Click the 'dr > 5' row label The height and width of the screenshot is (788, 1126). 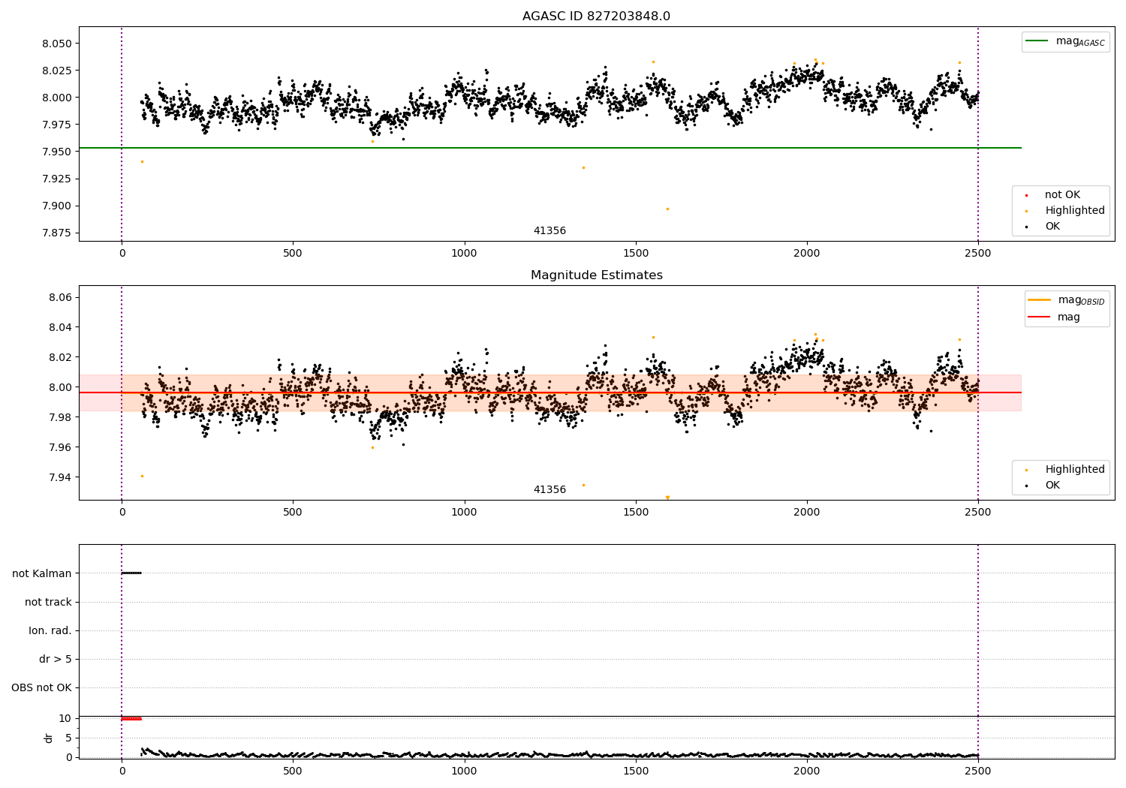[56, 659]
